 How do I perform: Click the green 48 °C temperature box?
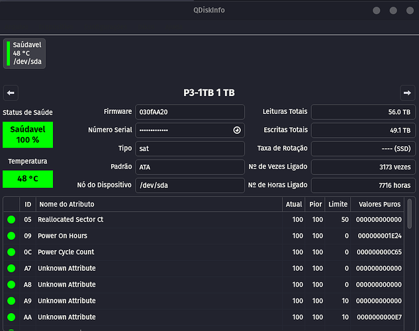tap(28, 179)
